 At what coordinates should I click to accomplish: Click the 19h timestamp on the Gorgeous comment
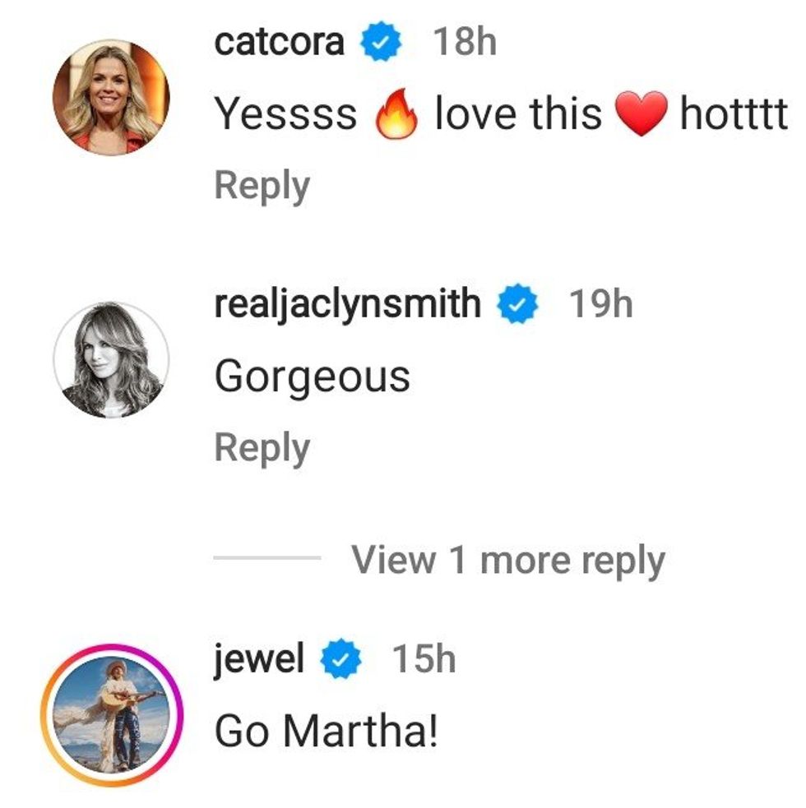[601, 304]
